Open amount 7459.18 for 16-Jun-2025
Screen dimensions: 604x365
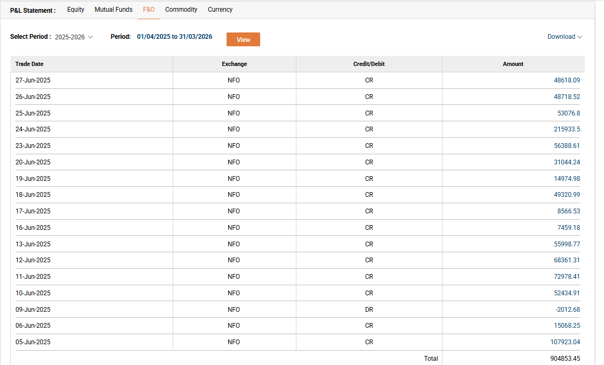(x=569, y=228)
